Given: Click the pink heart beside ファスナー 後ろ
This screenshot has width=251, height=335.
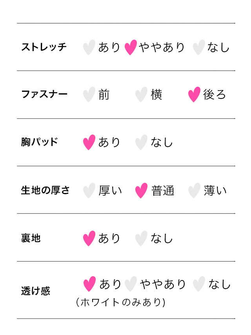Looking at the screenshot, I should pyautogui.click(x=194, y=95).
